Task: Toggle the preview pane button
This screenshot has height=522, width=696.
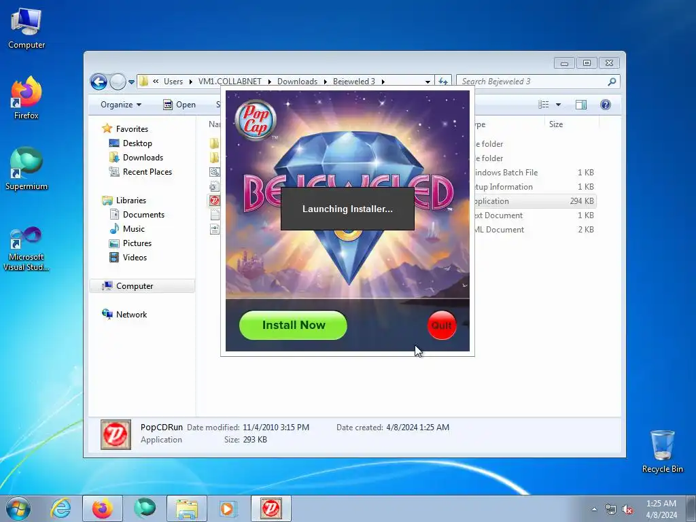Action: click(x=581, y=104)
